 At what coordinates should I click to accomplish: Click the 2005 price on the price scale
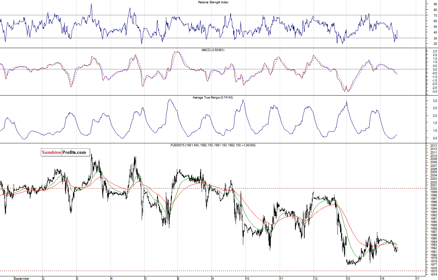(433, 172)
